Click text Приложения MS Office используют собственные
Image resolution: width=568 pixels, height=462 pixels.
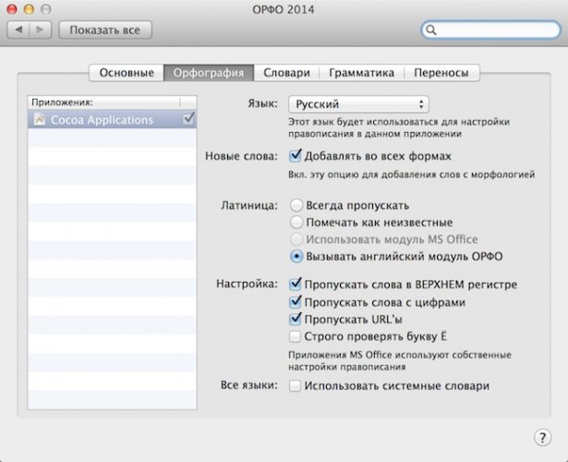coord(400,355)
